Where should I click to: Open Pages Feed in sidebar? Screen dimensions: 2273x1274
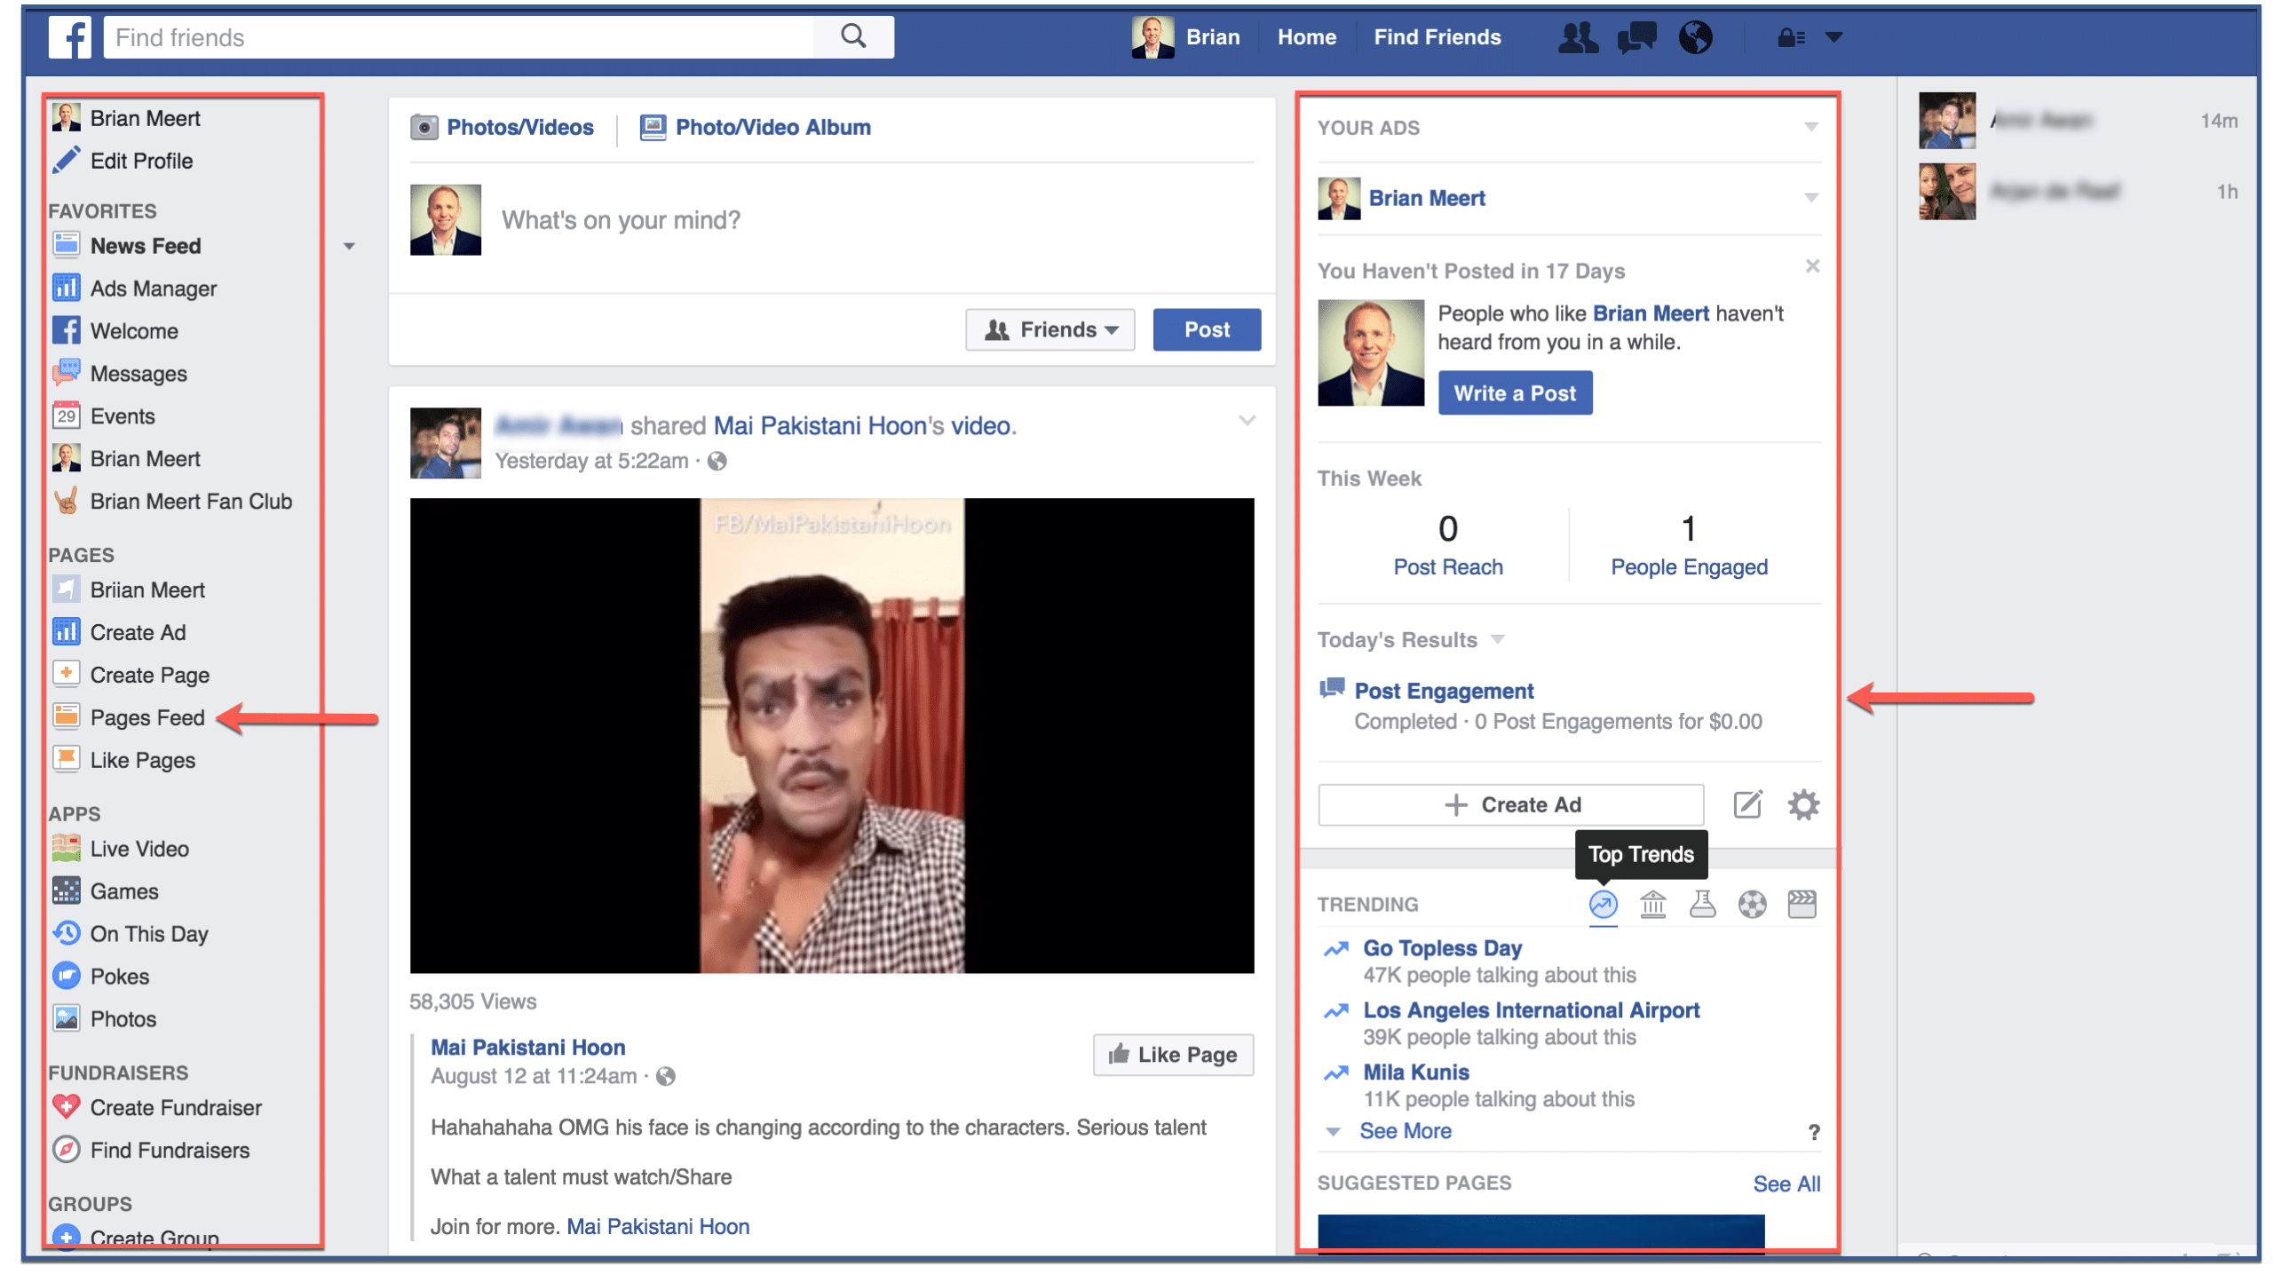pyautogui.click(x=128, y=717)
